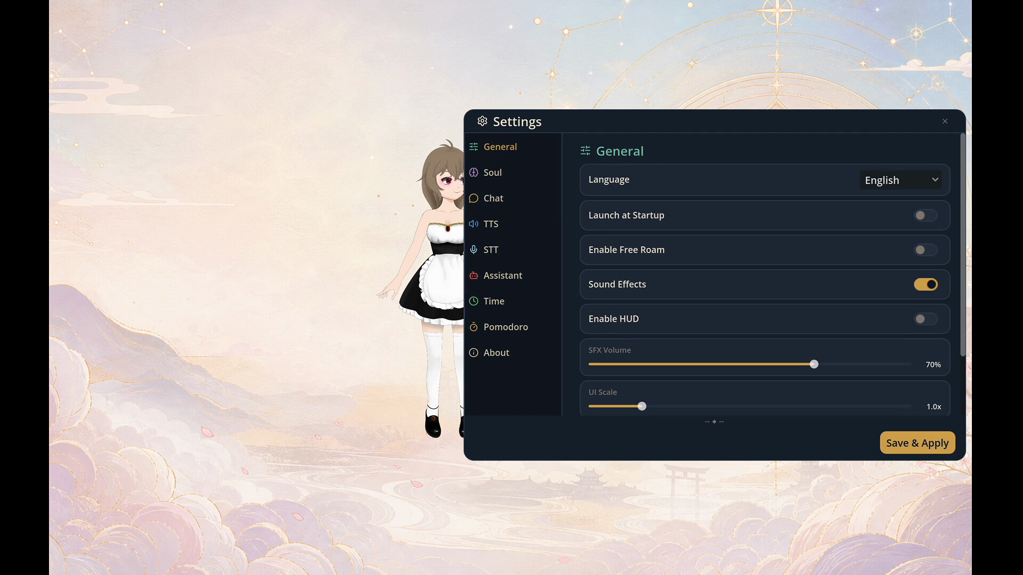Click the Launch at Startup label

pos(626,215)
